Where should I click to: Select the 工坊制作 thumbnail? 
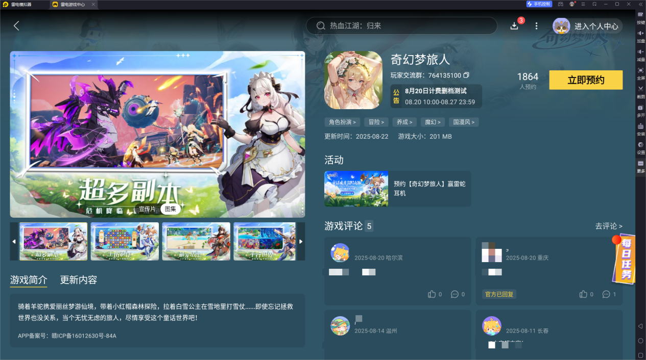(125, 242)
